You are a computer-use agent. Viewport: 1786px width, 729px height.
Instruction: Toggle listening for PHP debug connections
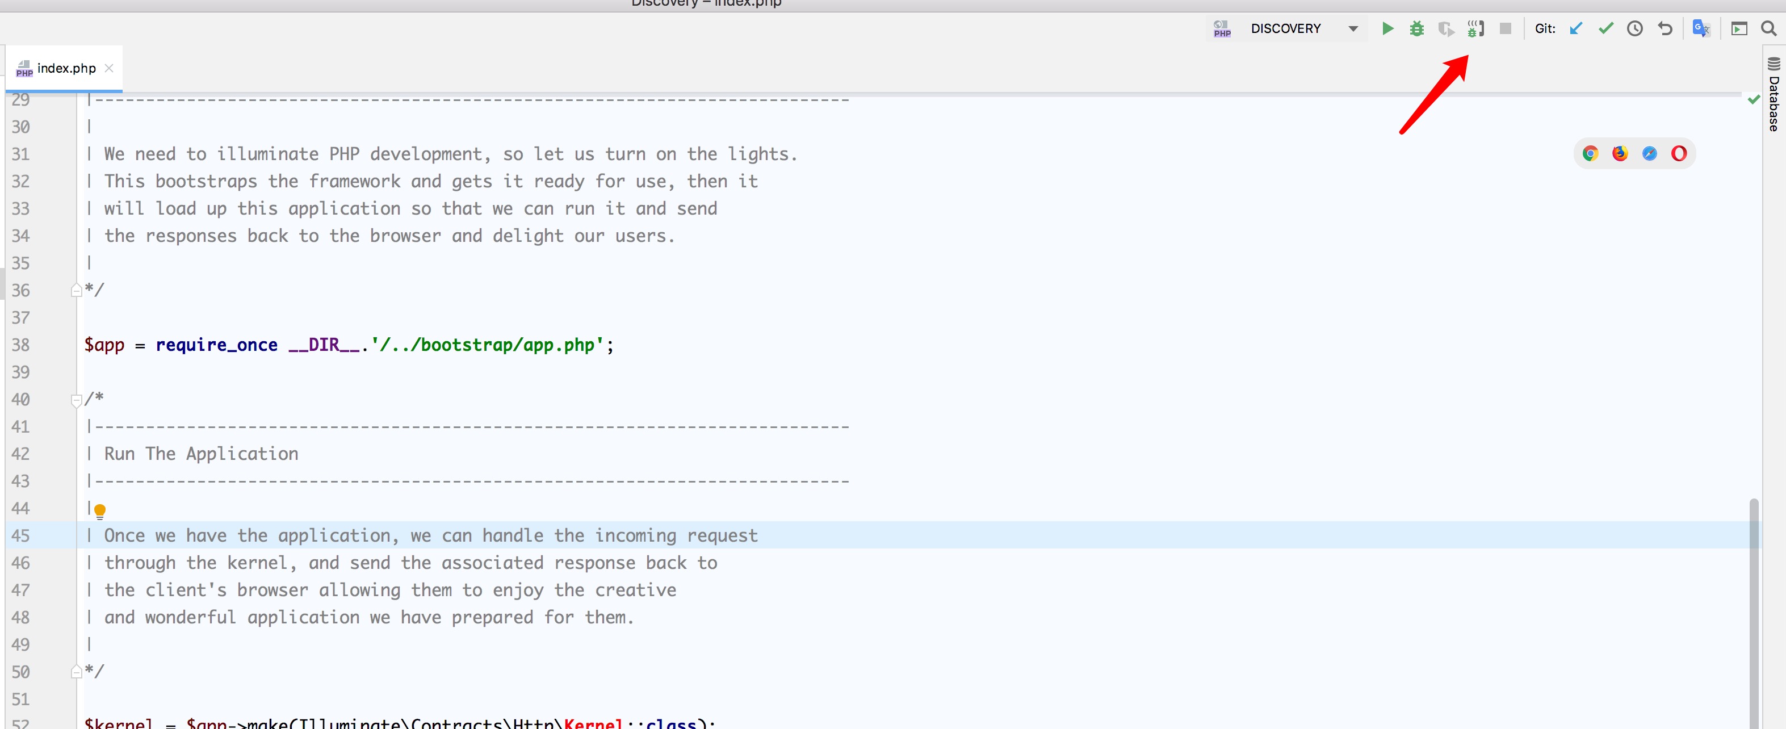[1475, 28]
